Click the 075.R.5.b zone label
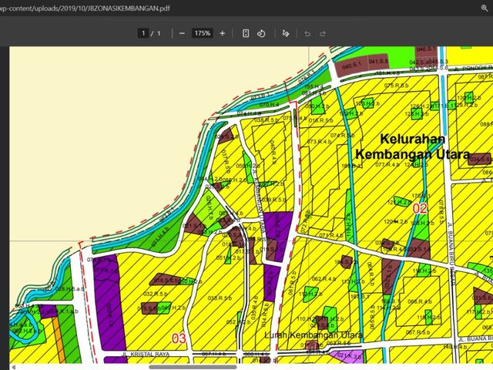493x370 pixels. point(396,86)
